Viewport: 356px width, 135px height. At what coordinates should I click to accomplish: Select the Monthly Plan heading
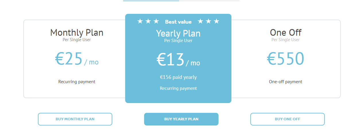point(77,33)
